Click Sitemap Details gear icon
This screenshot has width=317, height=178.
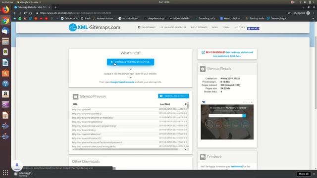[x=203, y=69]
